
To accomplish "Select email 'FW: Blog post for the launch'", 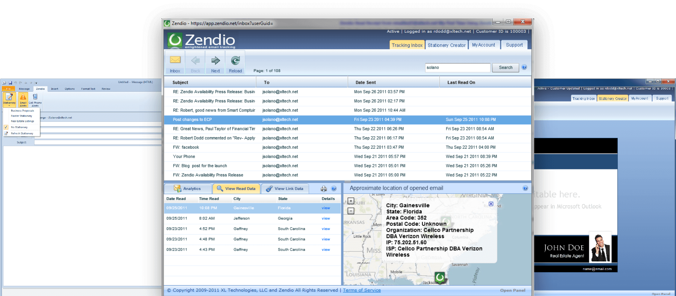I will [x=347, y=166].
